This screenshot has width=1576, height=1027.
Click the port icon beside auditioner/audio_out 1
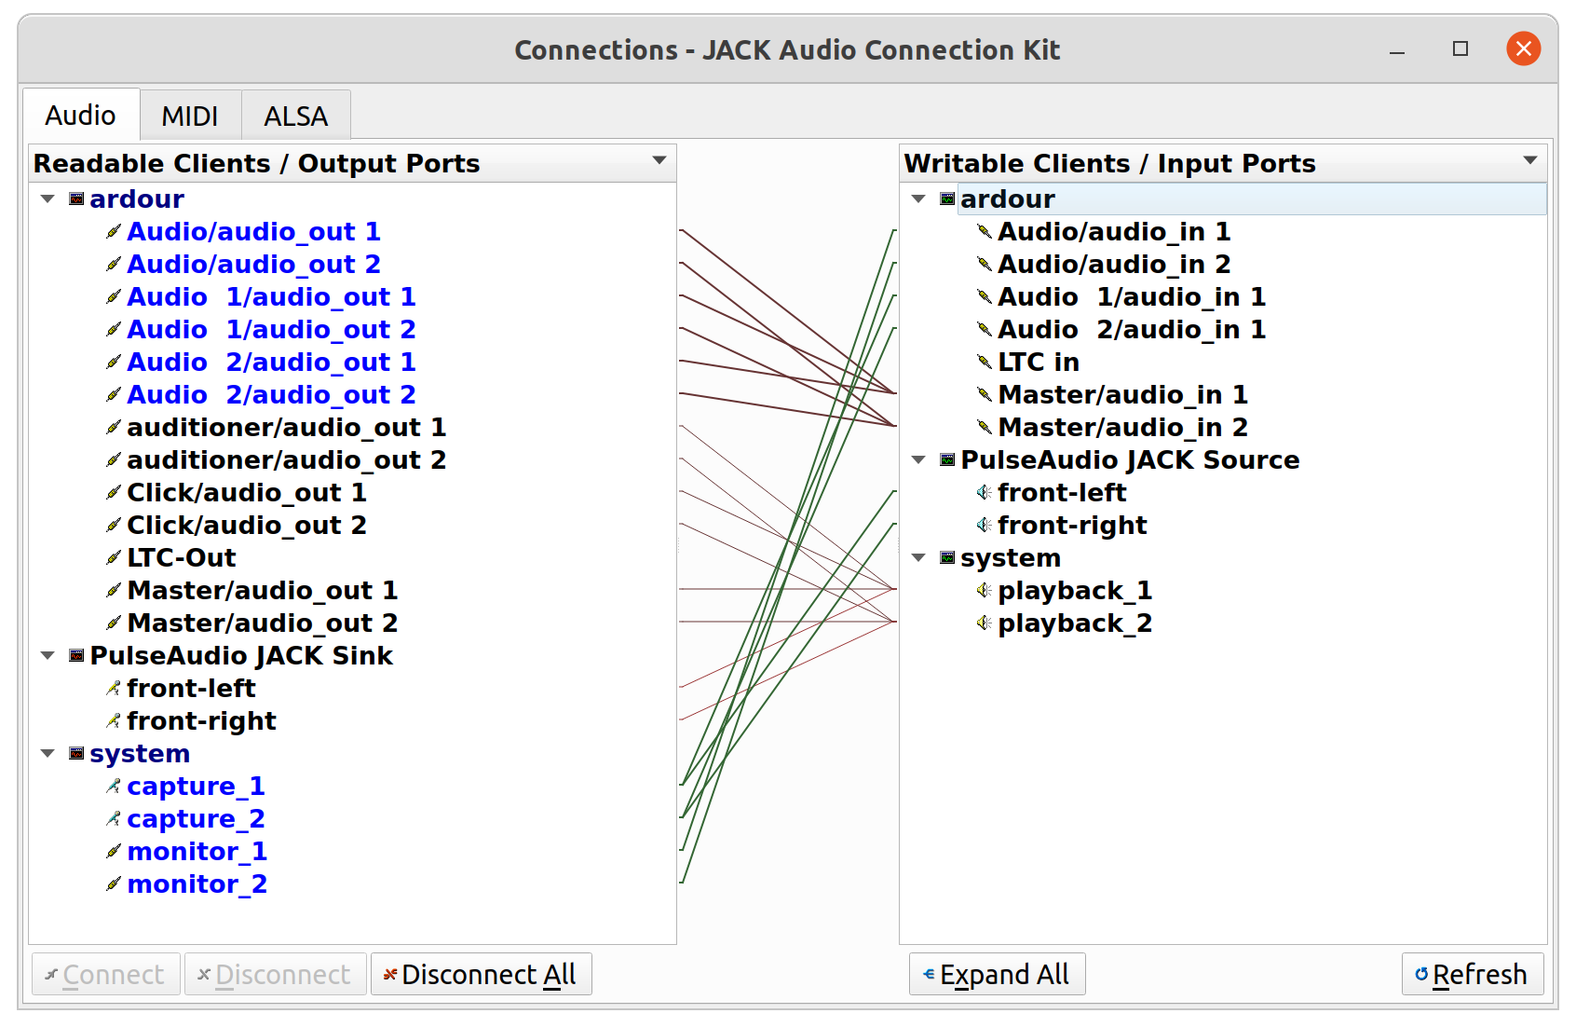point(114,427)
